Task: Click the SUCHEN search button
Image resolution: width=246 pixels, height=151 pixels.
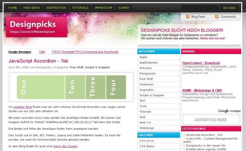Action: pyautogui.click(x=229, y=8)
